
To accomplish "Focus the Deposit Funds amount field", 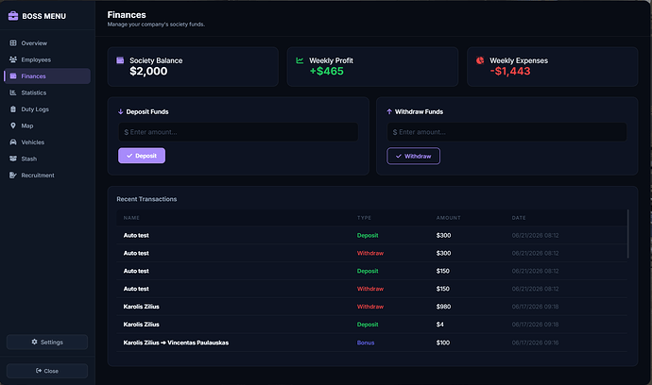I will [x=238, y=132].
